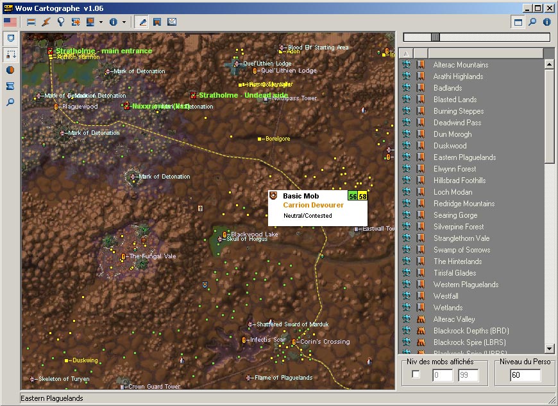Select Duskwood in the zone list
Image resolution: width=558 pixels, height=406 pixels.
point(450,146)
